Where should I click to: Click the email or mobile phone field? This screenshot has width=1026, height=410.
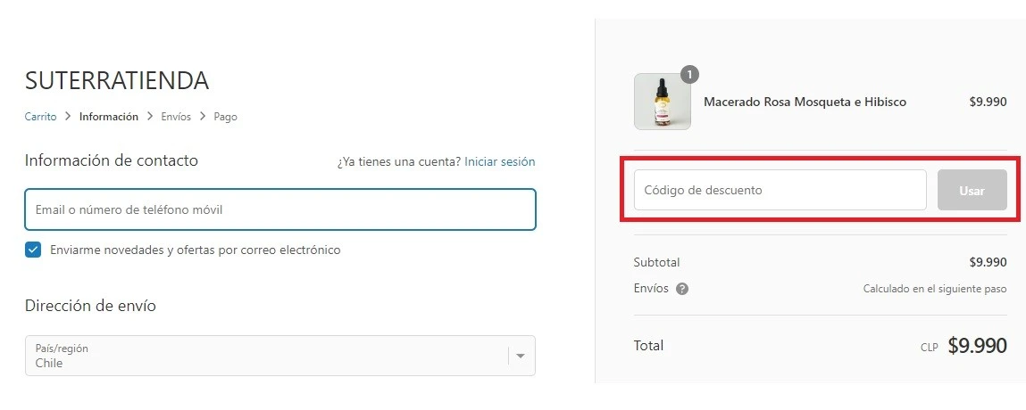[x=280, y=210]
